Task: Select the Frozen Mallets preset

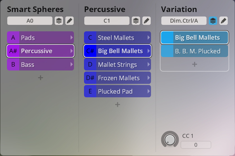Action: click(x=117, y=78)
